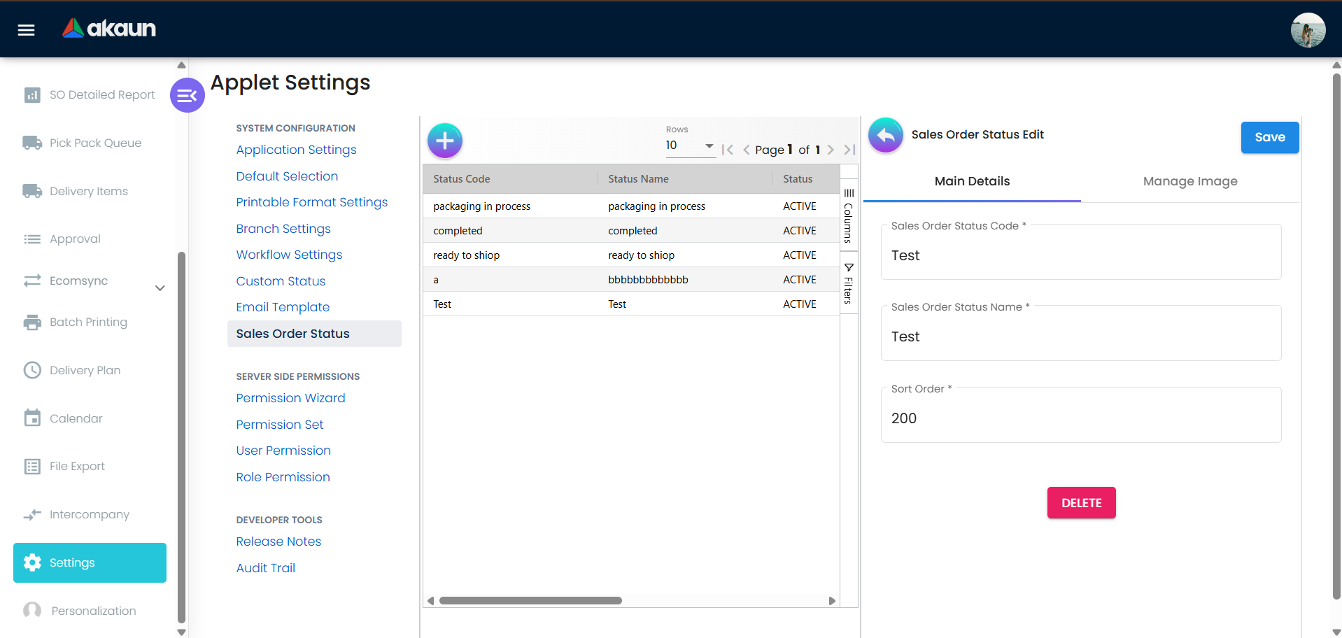This screenshot has width=1342, height=638.
Task: Click the purple sidebar collapse icon
Action: 187,95
